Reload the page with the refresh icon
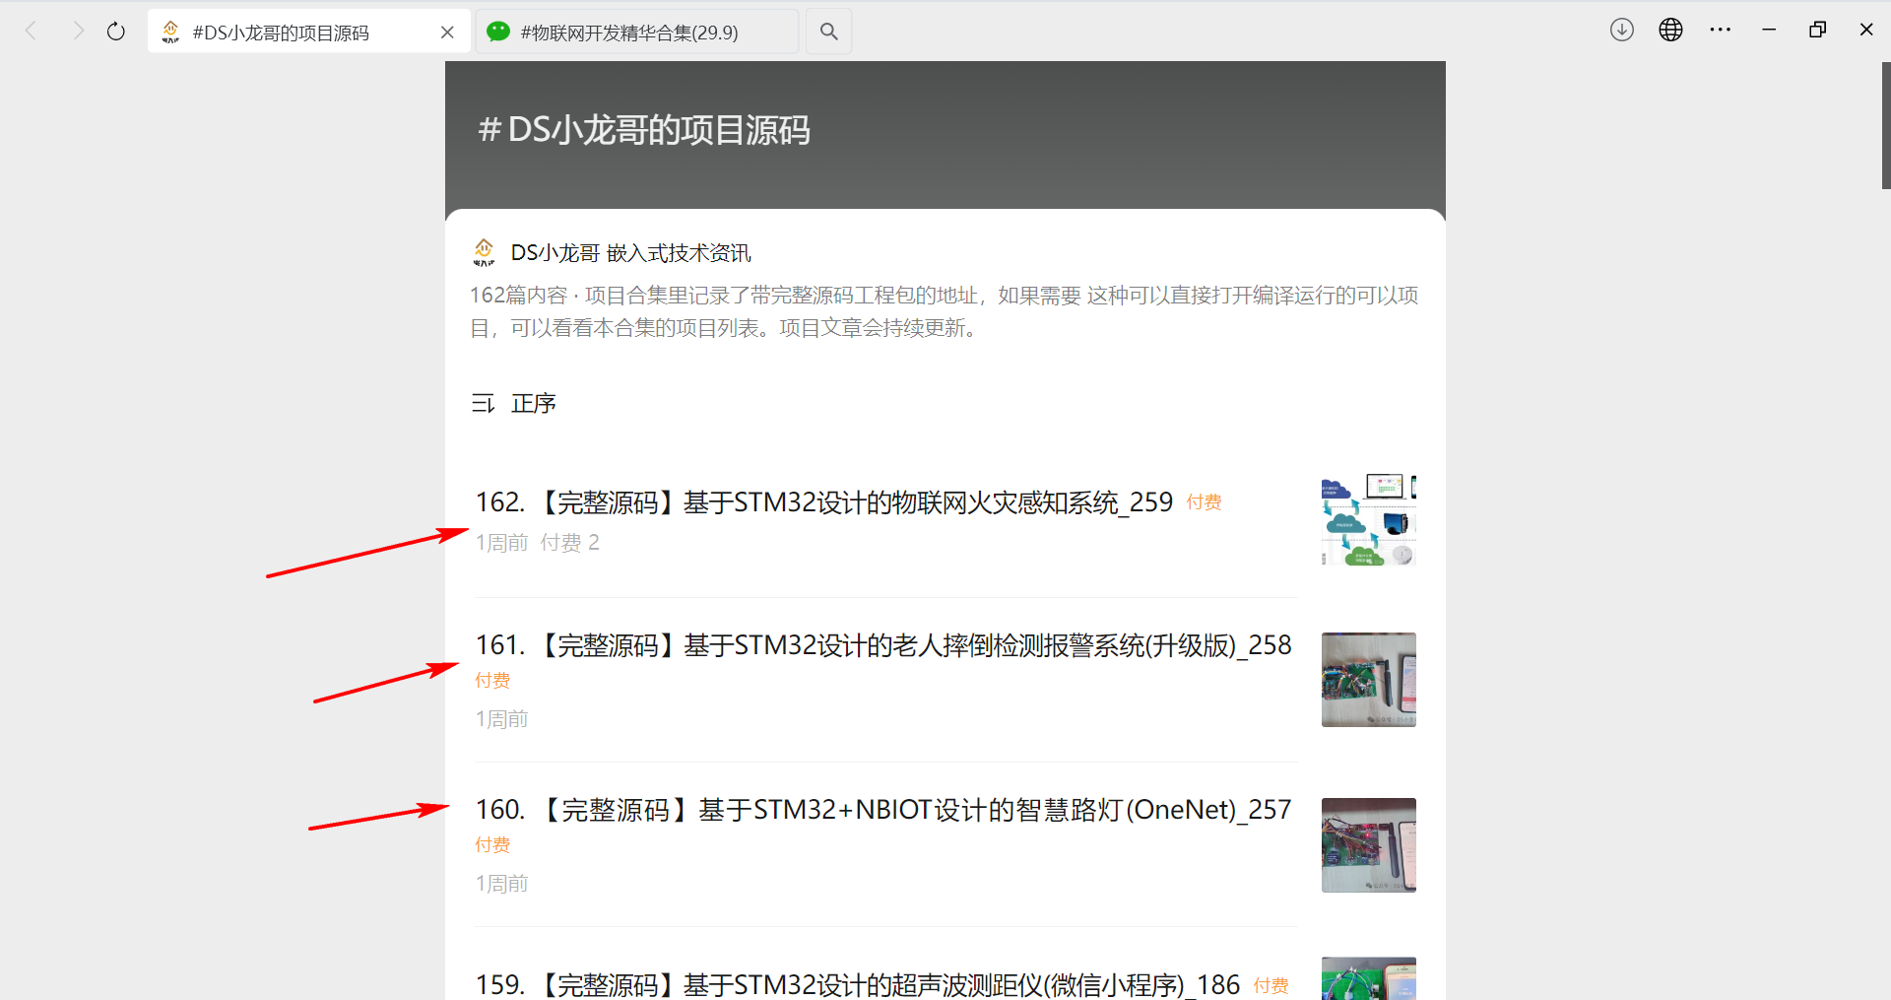 click(x=116, y=32)
